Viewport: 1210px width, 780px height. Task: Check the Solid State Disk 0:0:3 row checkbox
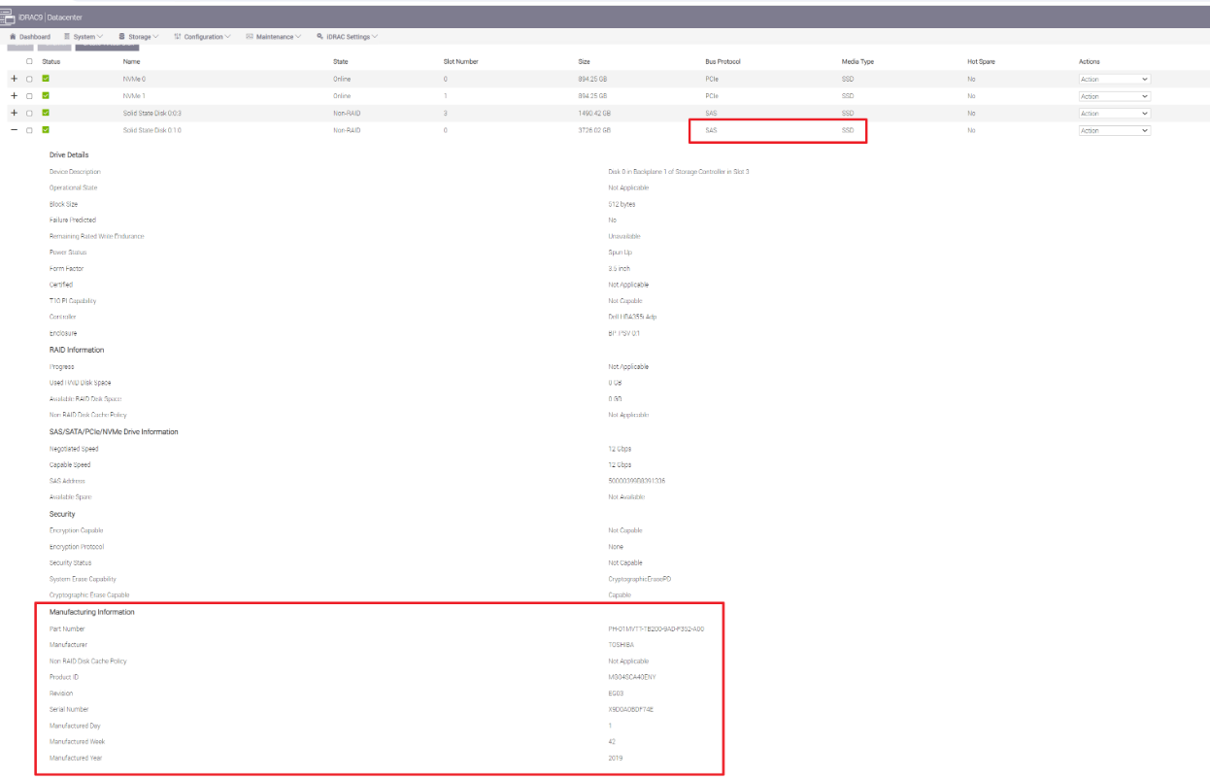pyautogui.click(x=29, y=113)
